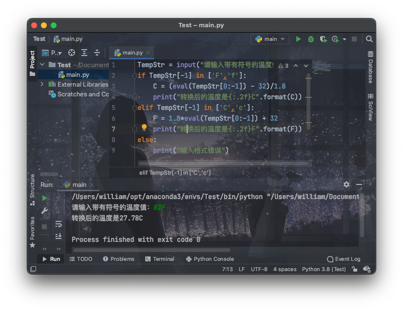The height and width of the screenshot is (310, 403).
Task: Switch to the Terminal tab
Action: [159, 259]
